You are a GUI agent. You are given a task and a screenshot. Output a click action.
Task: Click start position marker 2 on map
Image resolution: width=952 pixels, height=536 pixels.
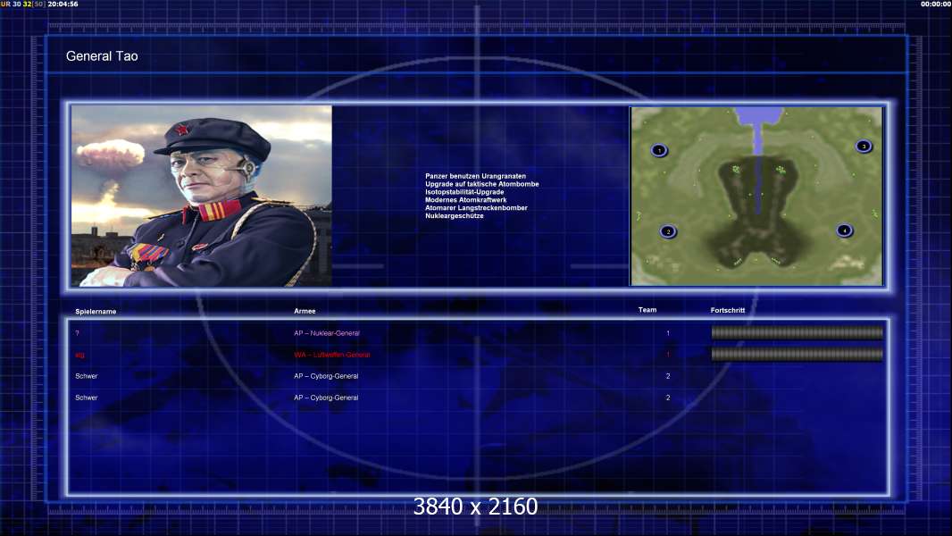[668, 231]
